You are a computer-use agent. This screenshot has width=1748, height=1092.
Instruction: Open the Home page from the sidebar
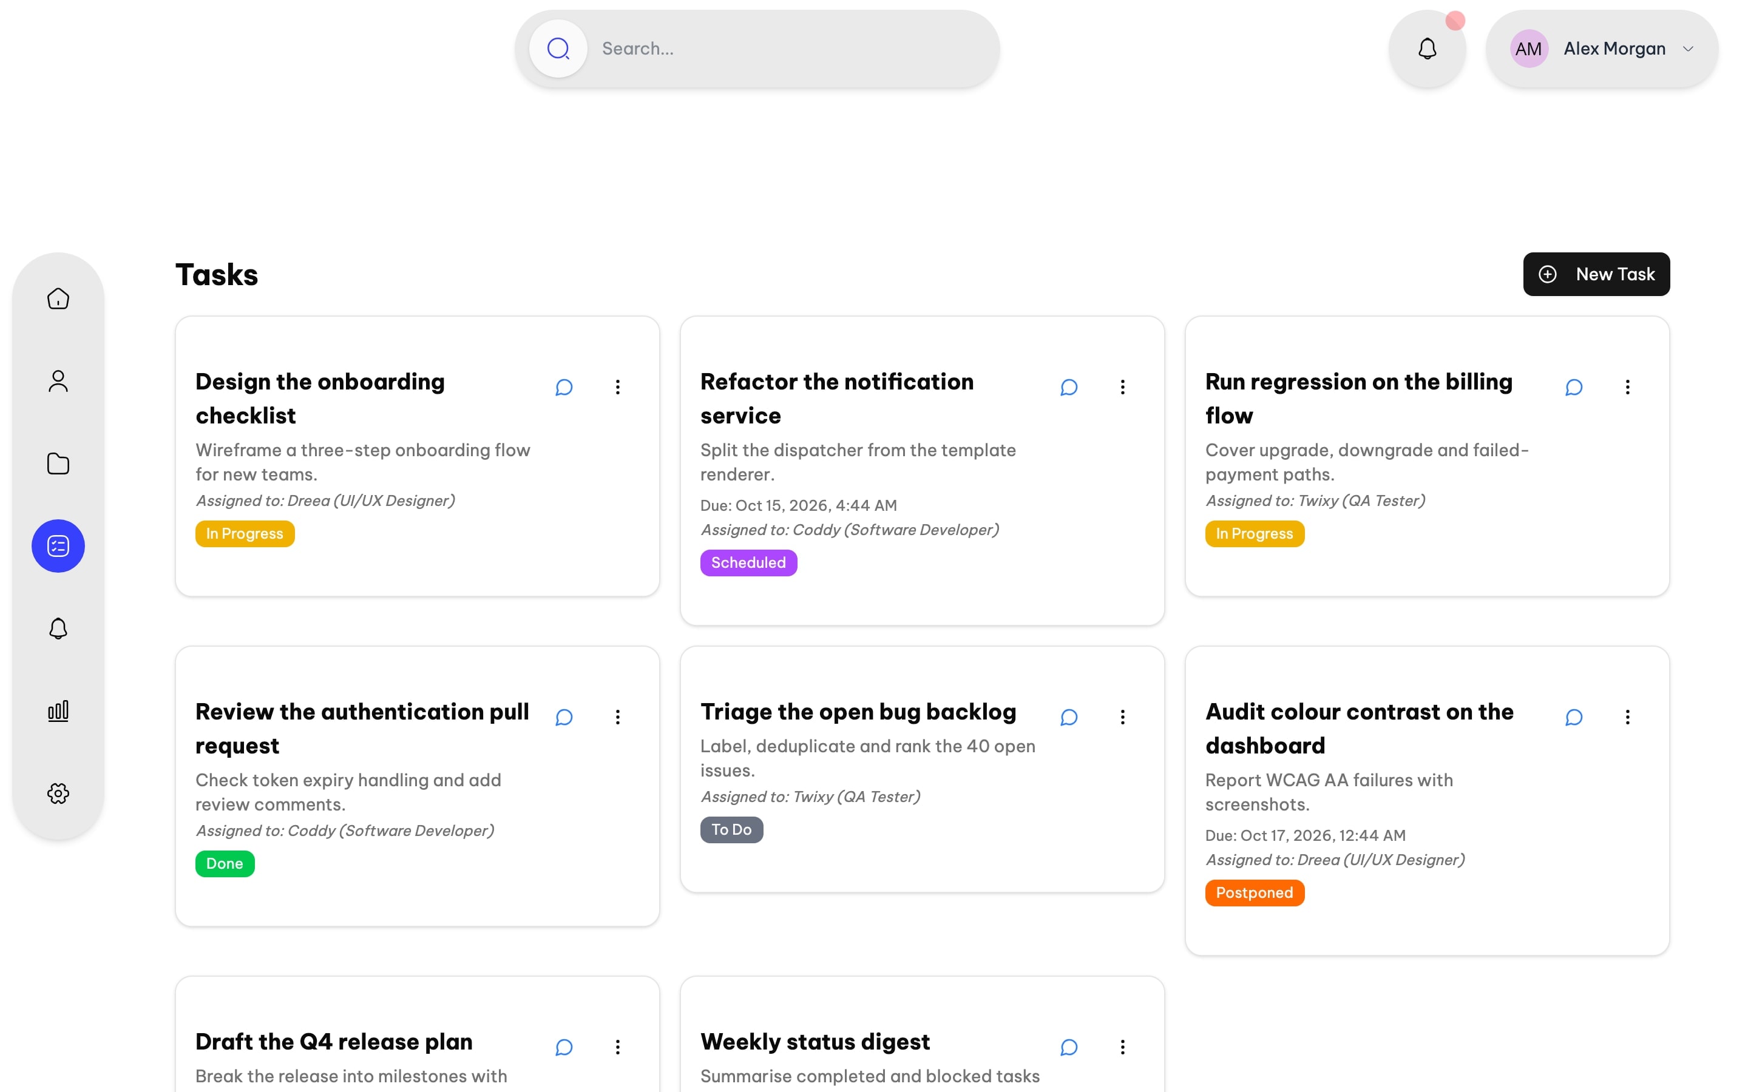(58, 298)
